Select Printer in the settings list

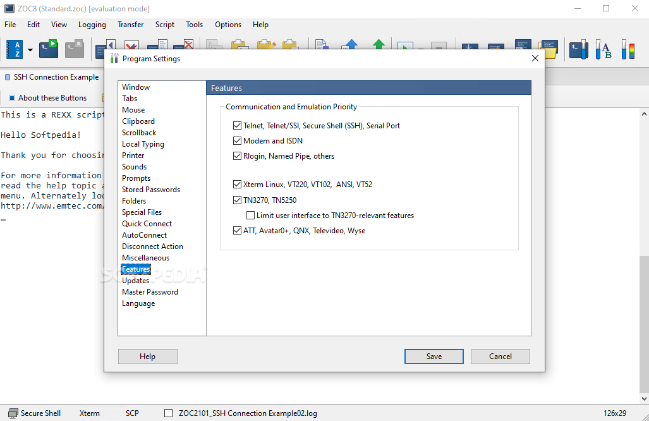tap(133, 156)
